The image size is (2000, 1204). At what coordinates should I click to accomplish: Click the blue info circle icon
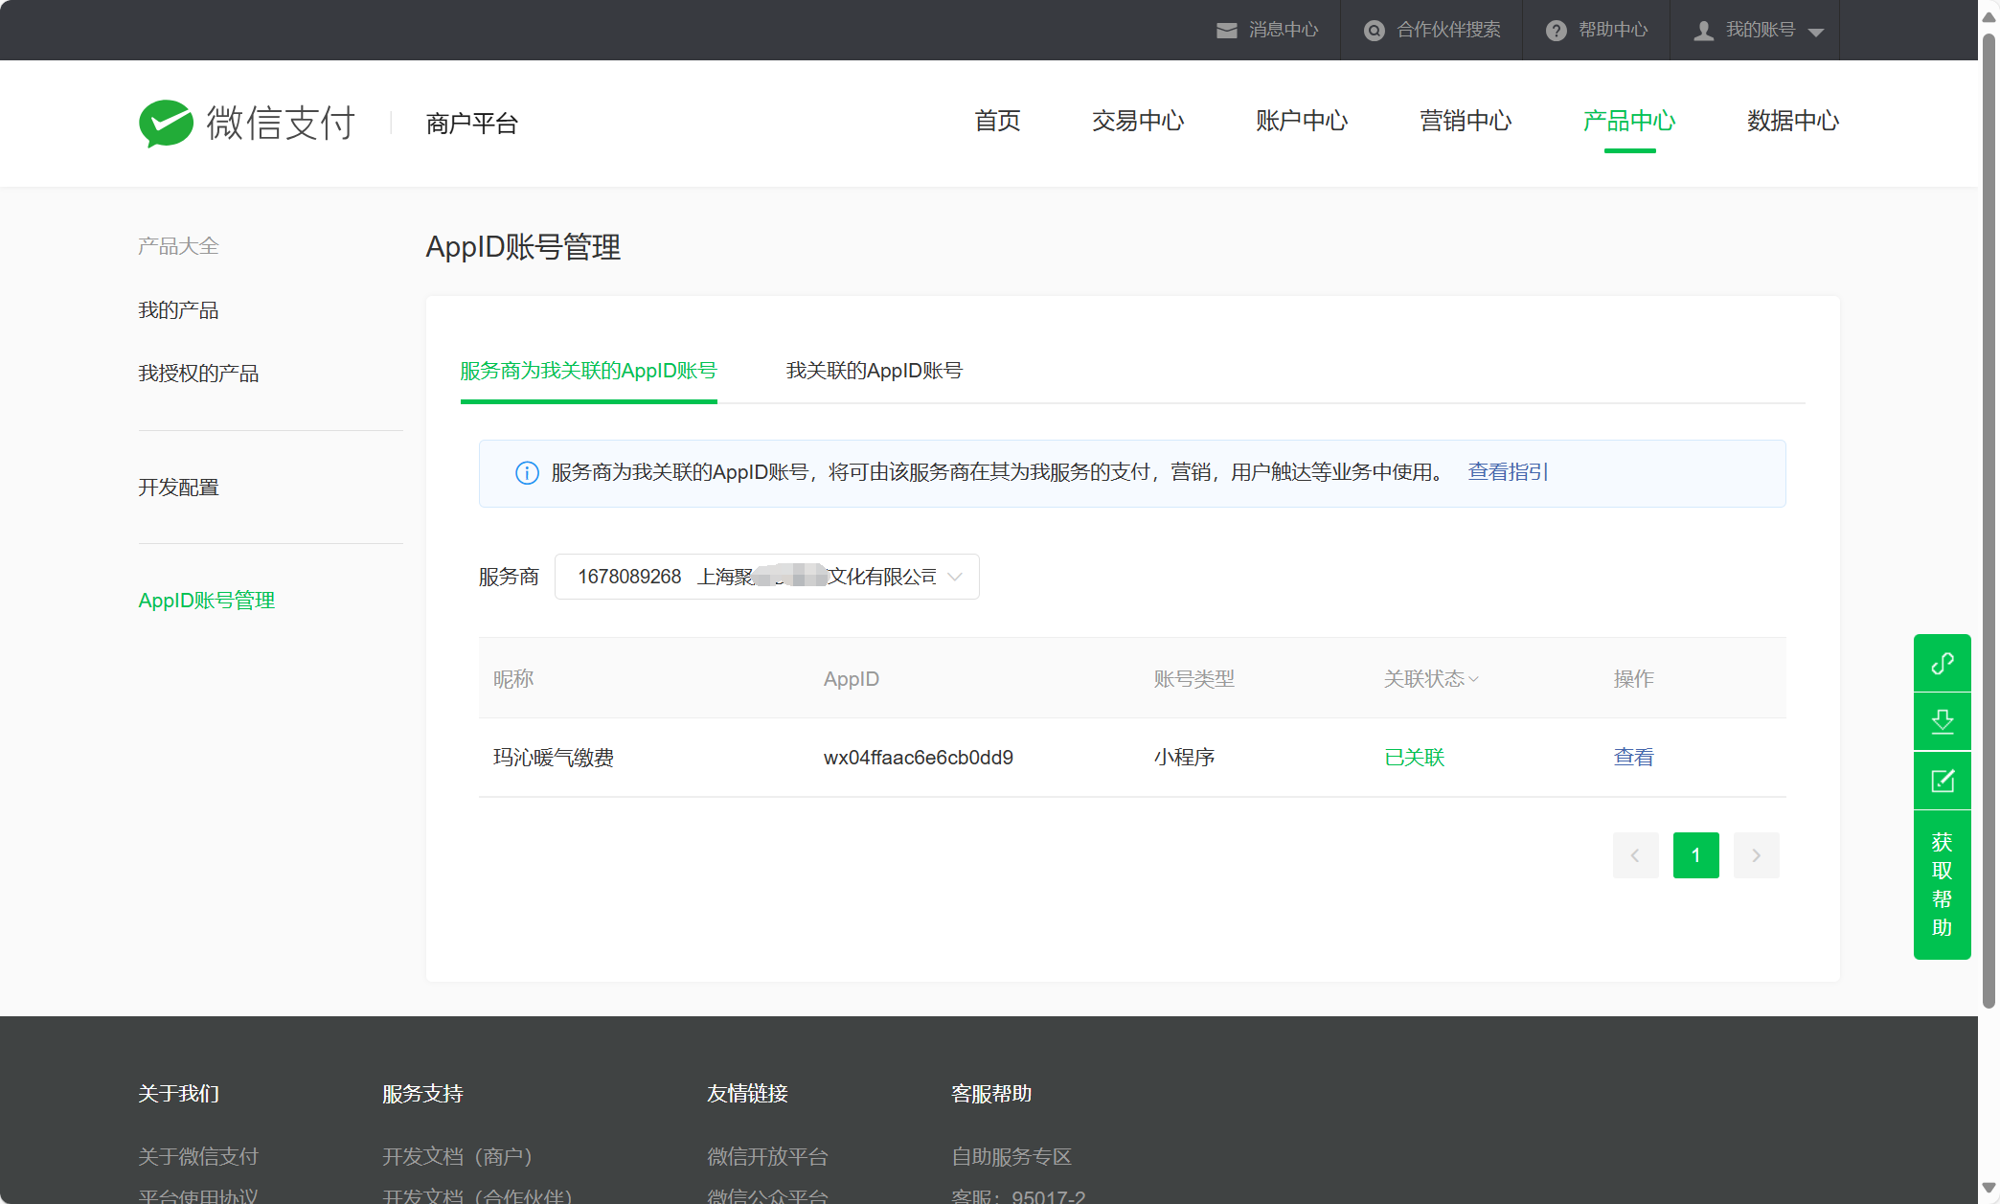point(527,473)
